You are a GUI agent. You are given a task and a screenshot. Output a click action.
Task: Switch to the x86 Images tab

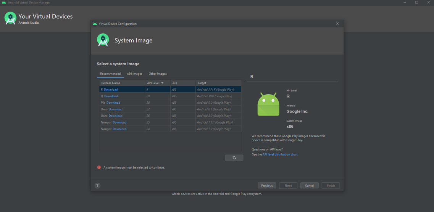click(x=134, y=74)
